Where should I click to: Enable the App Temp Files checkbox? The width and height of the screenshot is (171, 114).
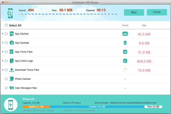point(6,52)
